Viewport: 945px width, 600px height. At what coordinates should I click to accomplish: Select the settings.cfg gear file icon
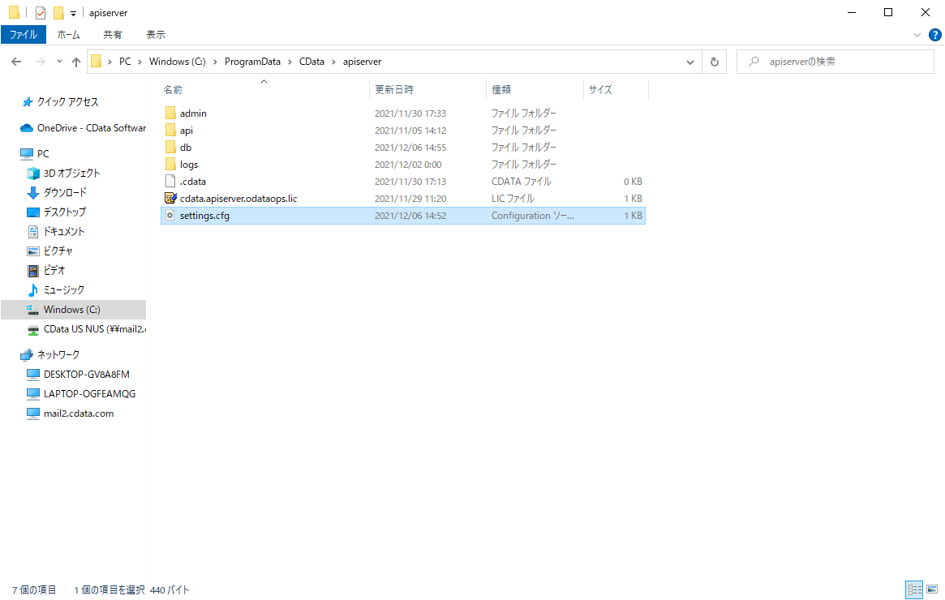170,215
